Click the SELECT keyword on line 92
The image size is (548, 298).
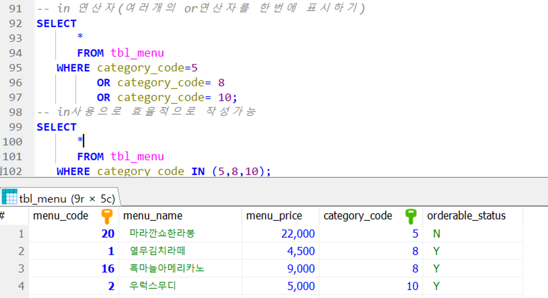(x=57, y=23)
